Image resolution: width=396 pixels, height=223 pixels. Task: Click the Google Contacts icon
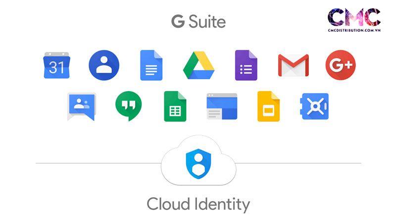click(x=104, y=65)
